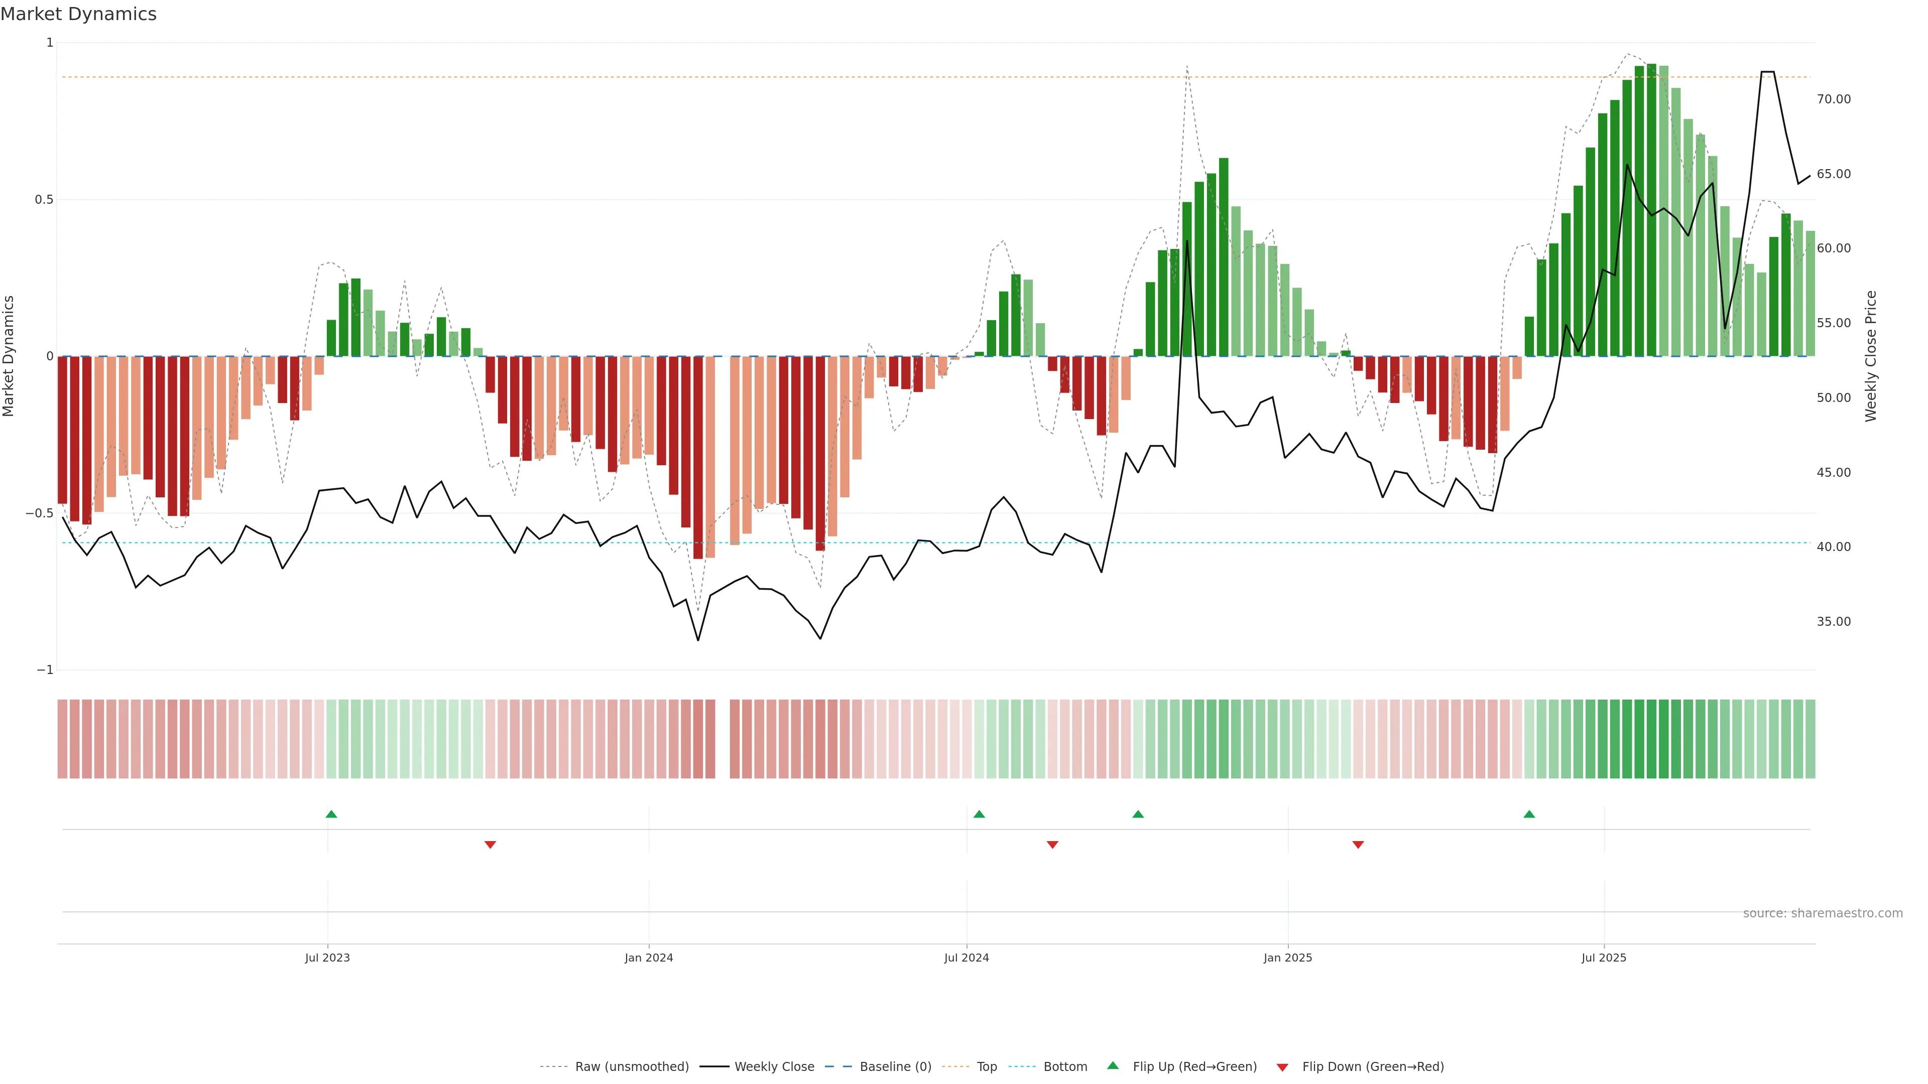Click the Flip Down marker in August 2024
The image size is (1928, 1084).
(x=1052, y=845)
